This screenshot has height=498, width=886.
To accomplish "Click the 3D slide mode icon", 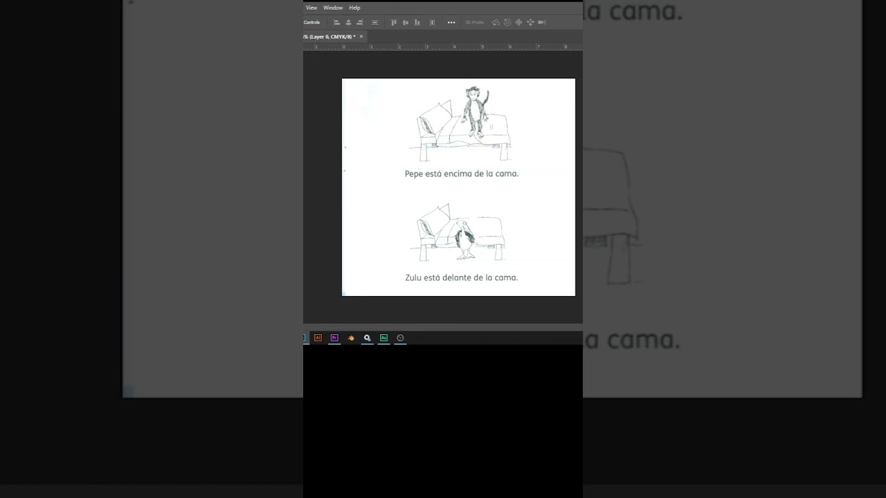I will [x=530, y=22].
